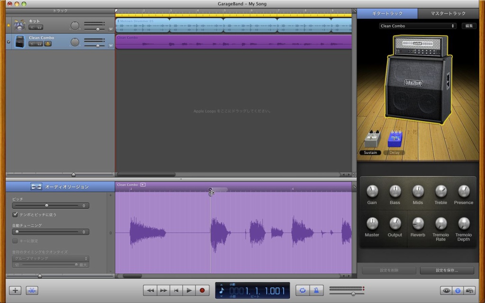Screen dimensions: 485x303
Task: Click the pan knob on キット track
Action: click(74, 26)
